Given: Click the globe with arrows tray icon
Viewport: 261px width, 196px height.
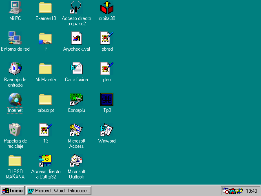Looking at the screenshot, I should [239, 191].
